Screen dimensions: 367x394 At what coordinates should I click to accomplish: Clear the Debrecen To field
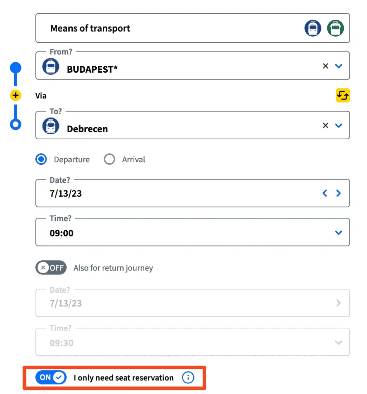[325, 125]
